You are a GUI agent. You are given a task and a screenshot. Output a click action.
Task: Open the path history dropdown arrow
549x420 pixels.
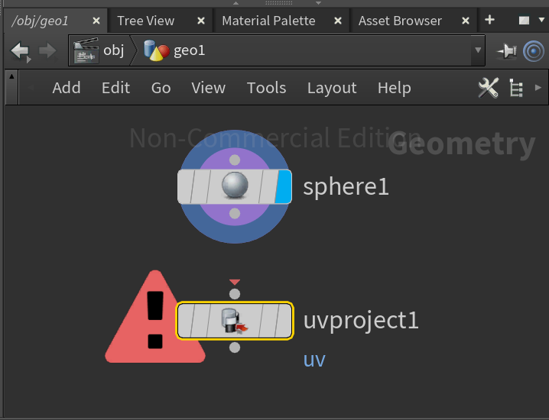pyautogui.click(x=478, y=50)
